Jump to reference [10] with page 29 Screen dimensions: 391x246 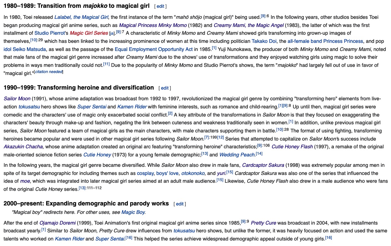(x=34, y=40)
